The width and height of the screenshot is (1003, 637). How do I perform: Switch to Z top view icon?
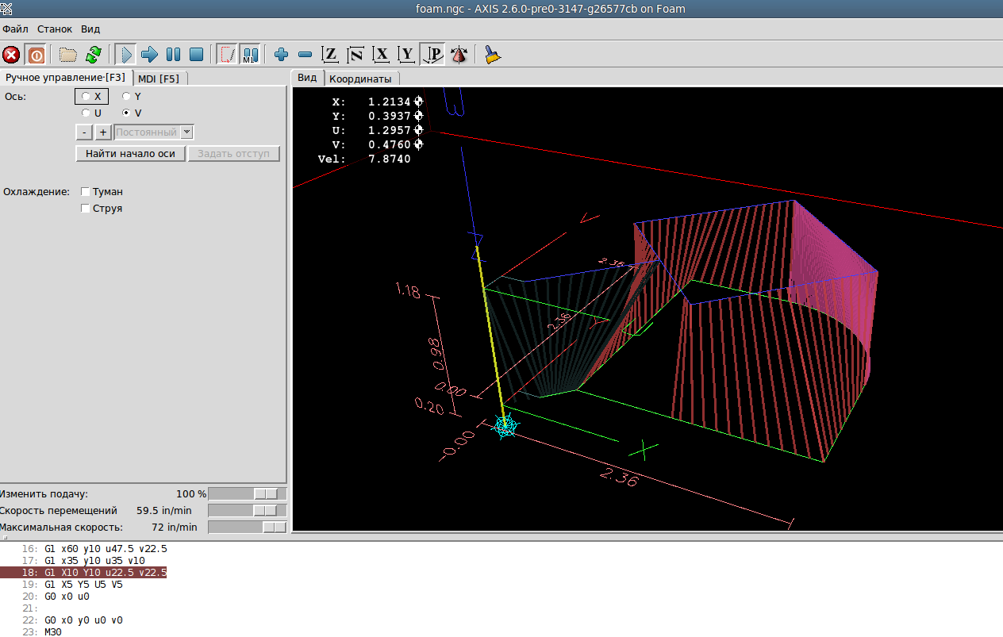coord(330,55)
